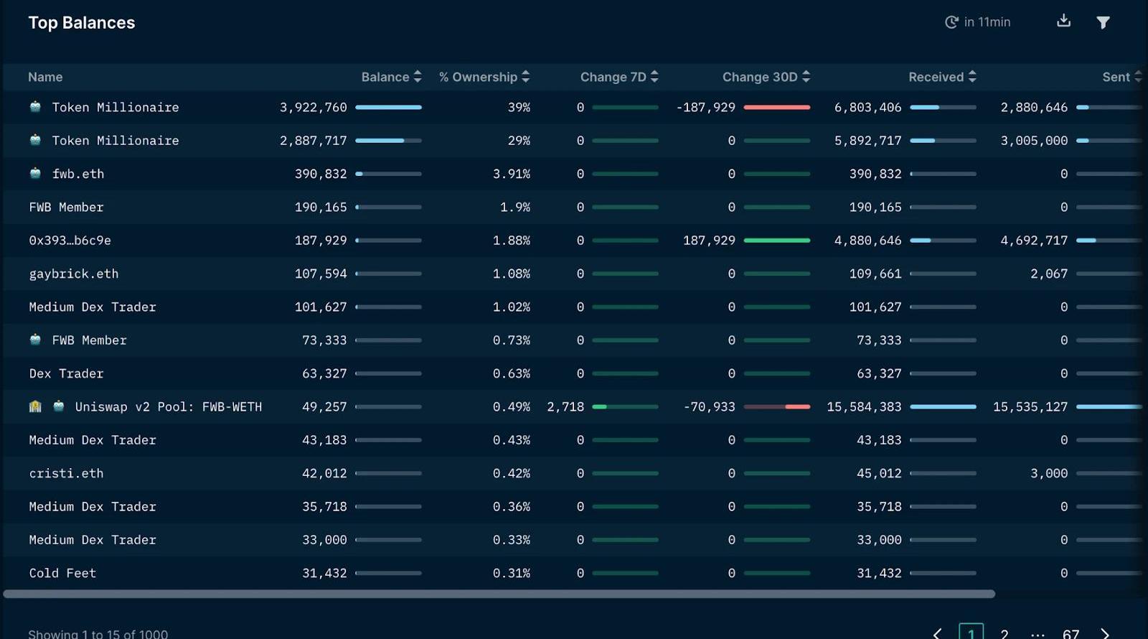Screen dimensions: 1148x639
Task: Click the Name column header
Action: pyautogui.click(x=45, y=77)
